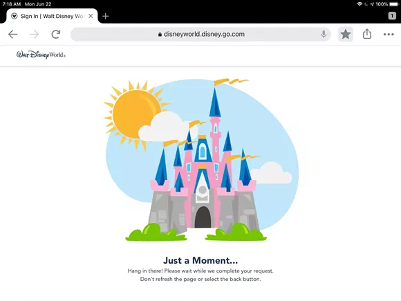
Task: Tap the battery indicator in status bar
Action: click(x=394, y=4)
